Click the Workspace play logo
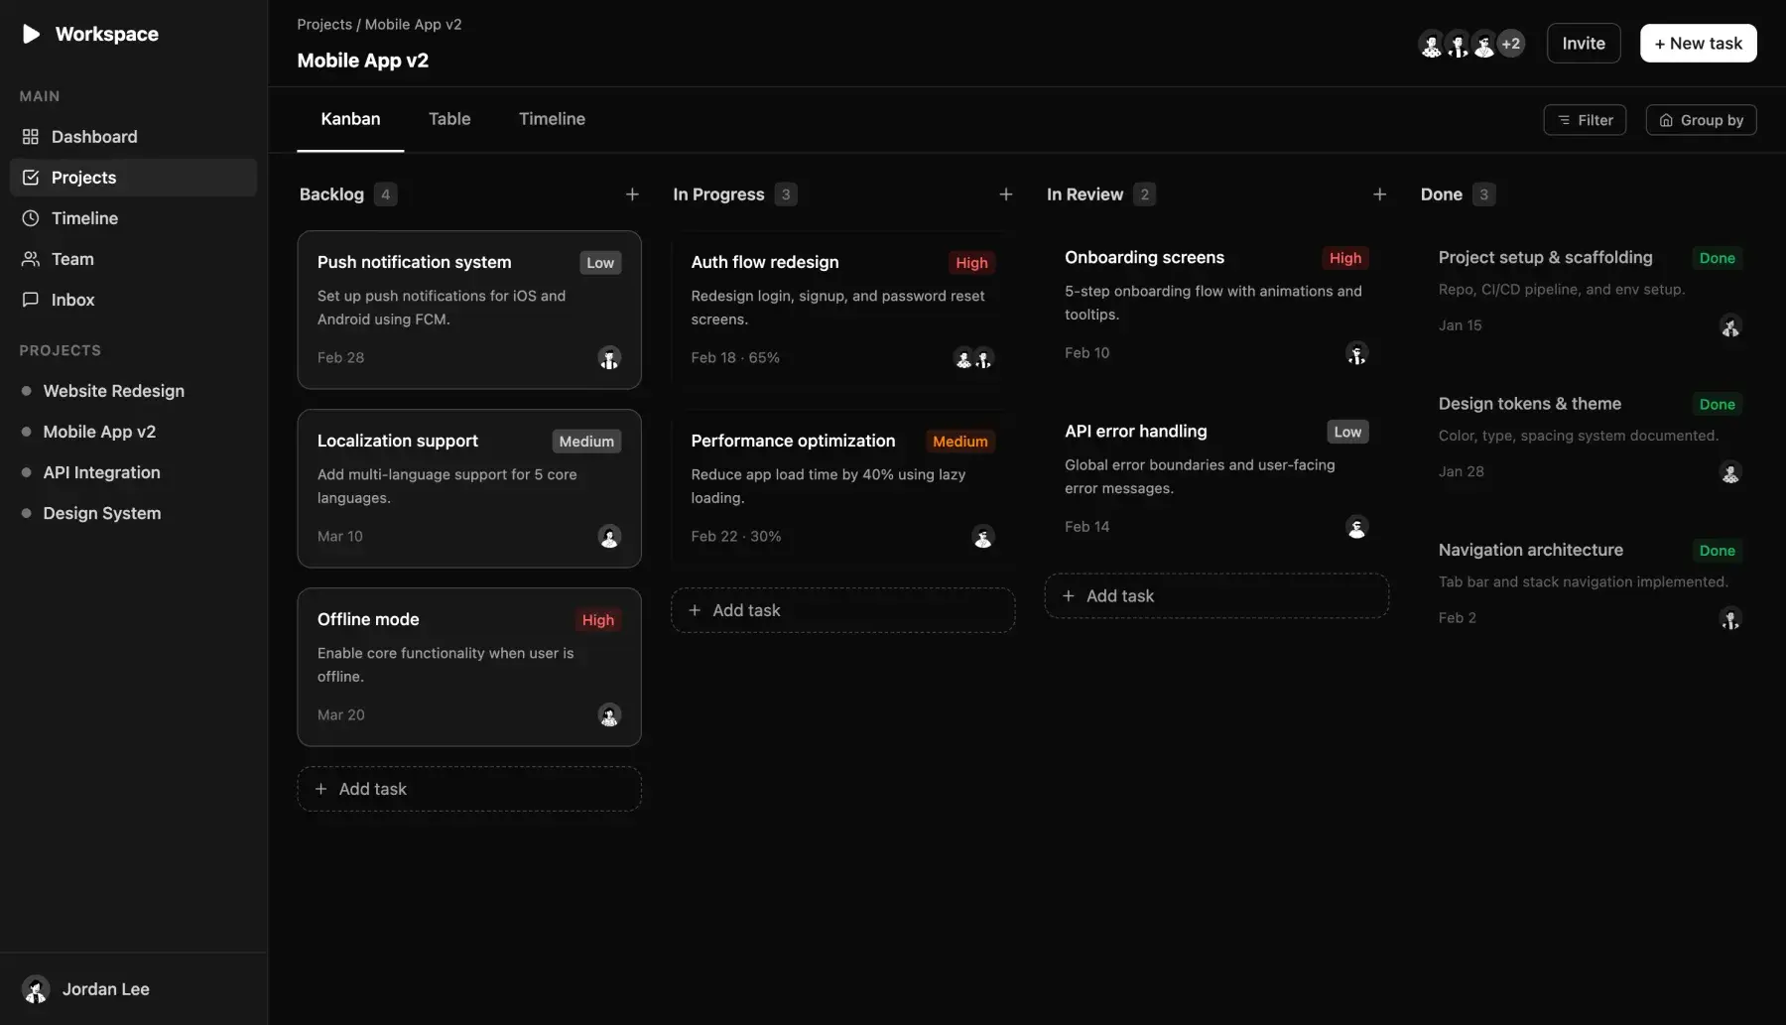Image resolution: width=1786 pixels, height=1025 pixels. [31, 33]
